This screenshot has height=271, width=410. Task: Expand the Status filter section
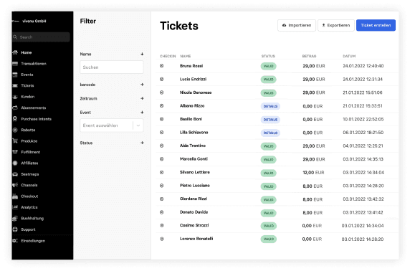(112, 143)
